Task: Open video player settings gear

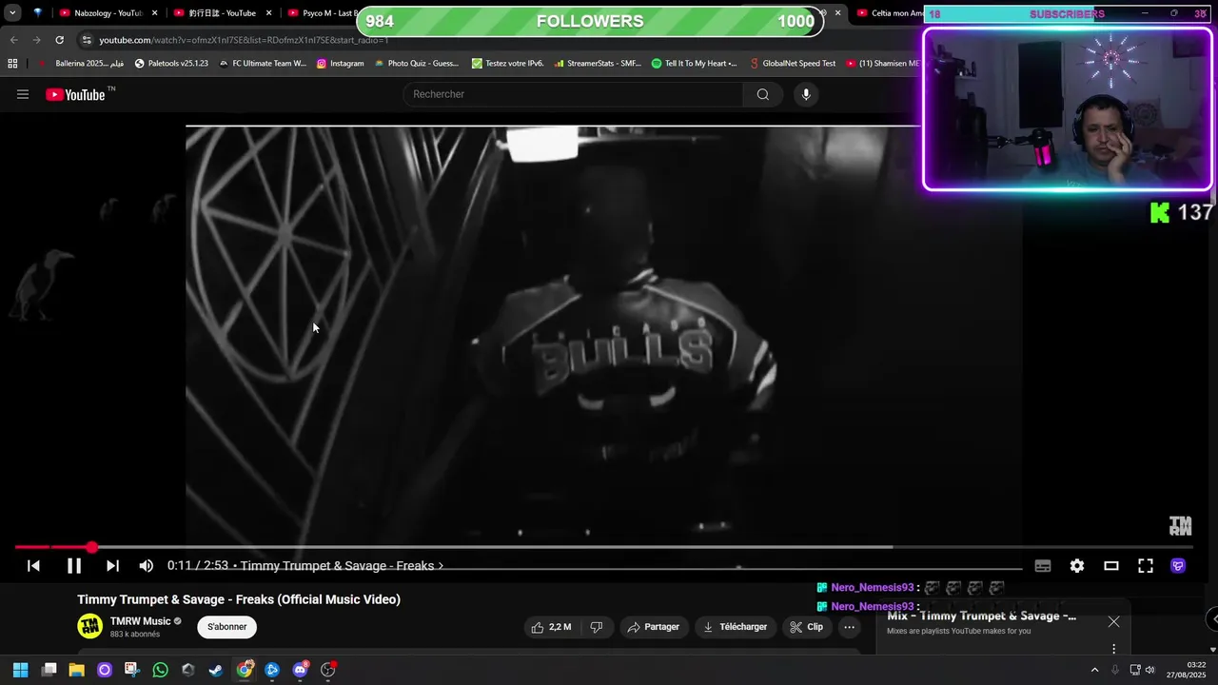Action: click(1077, 566)
